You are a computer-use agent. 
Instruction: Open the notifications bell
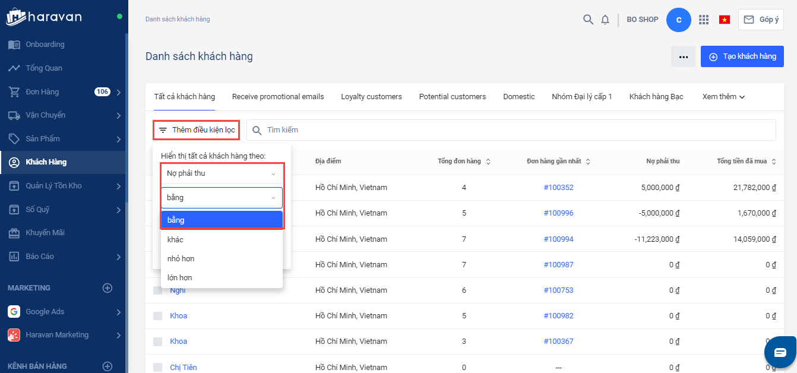tap(605, 20)
